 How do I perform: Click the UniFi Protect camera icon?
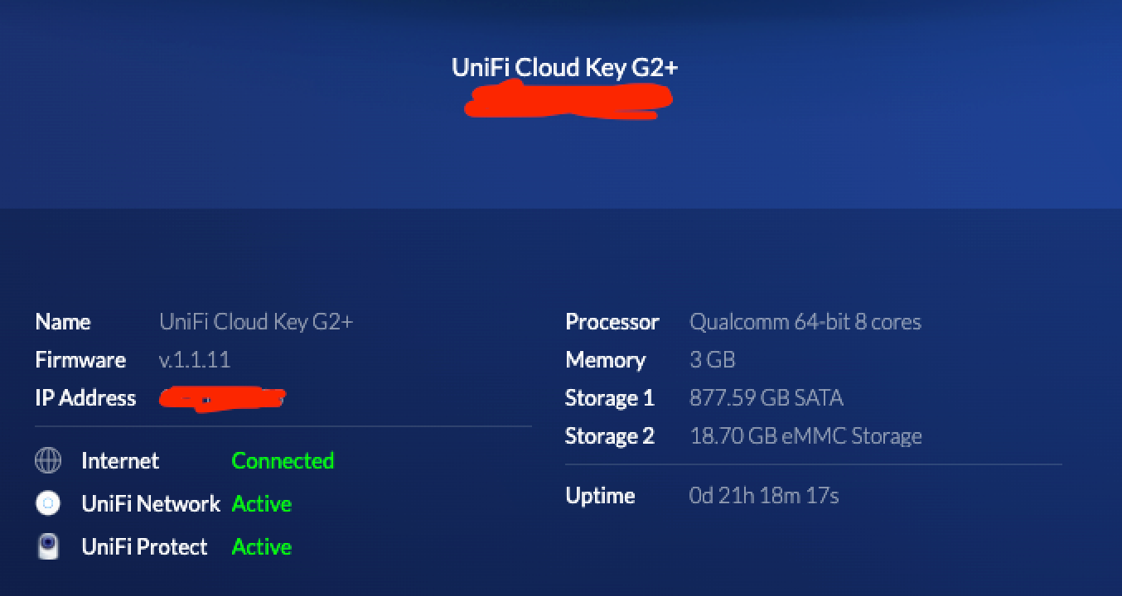48,546
